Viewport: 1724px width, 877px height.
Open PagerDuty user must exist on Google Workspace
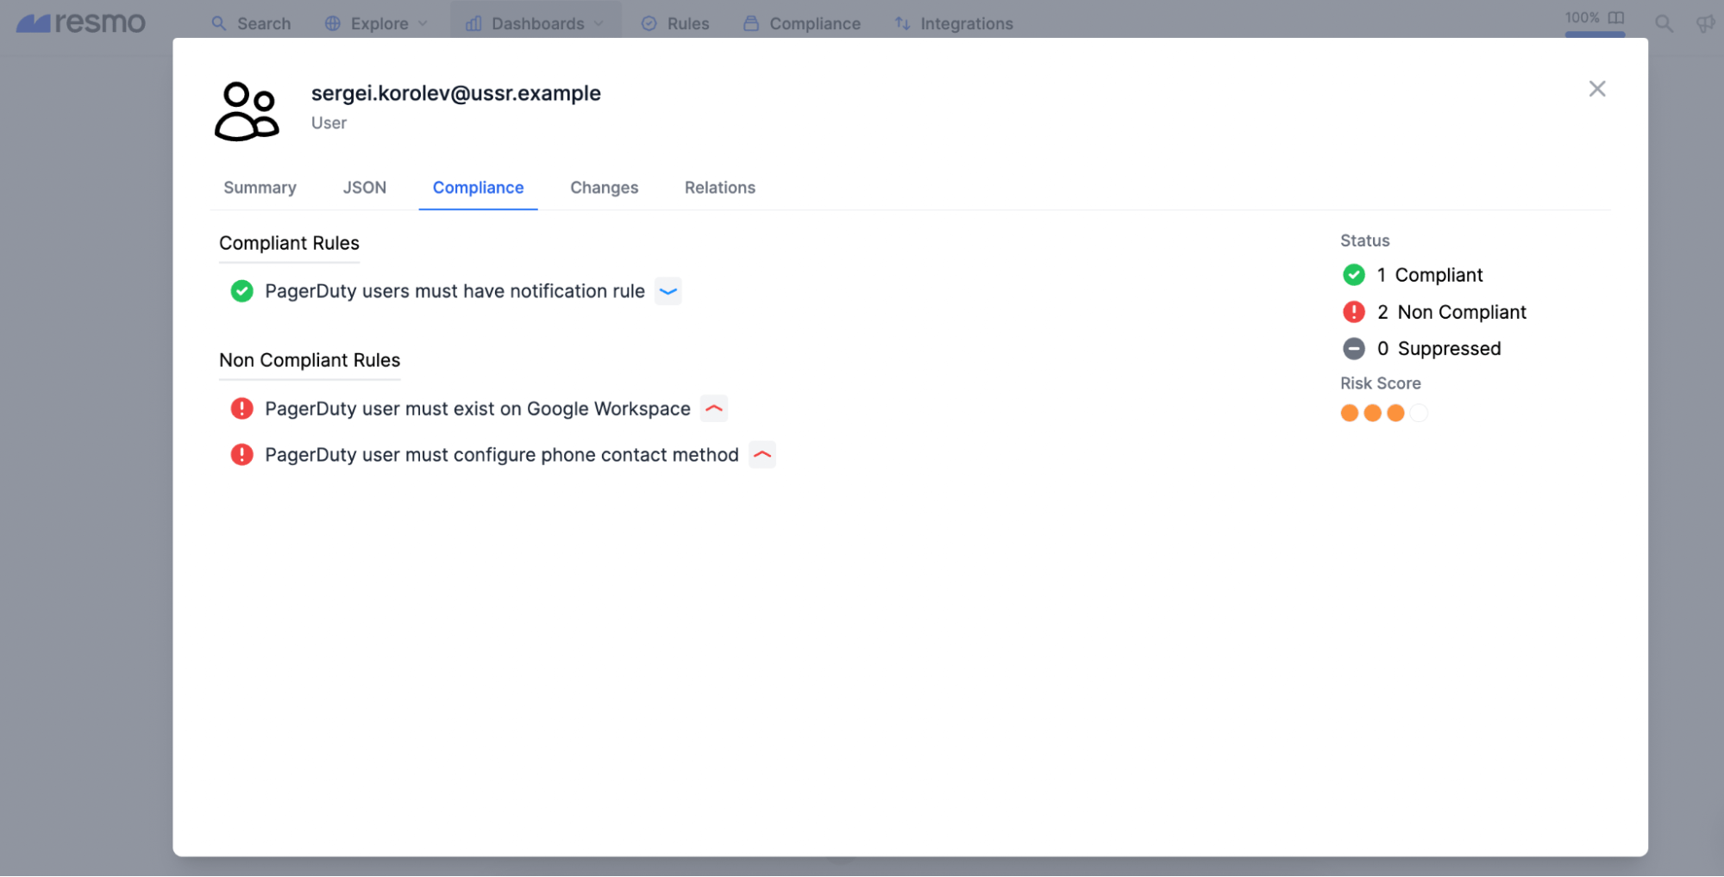[477, 408]
